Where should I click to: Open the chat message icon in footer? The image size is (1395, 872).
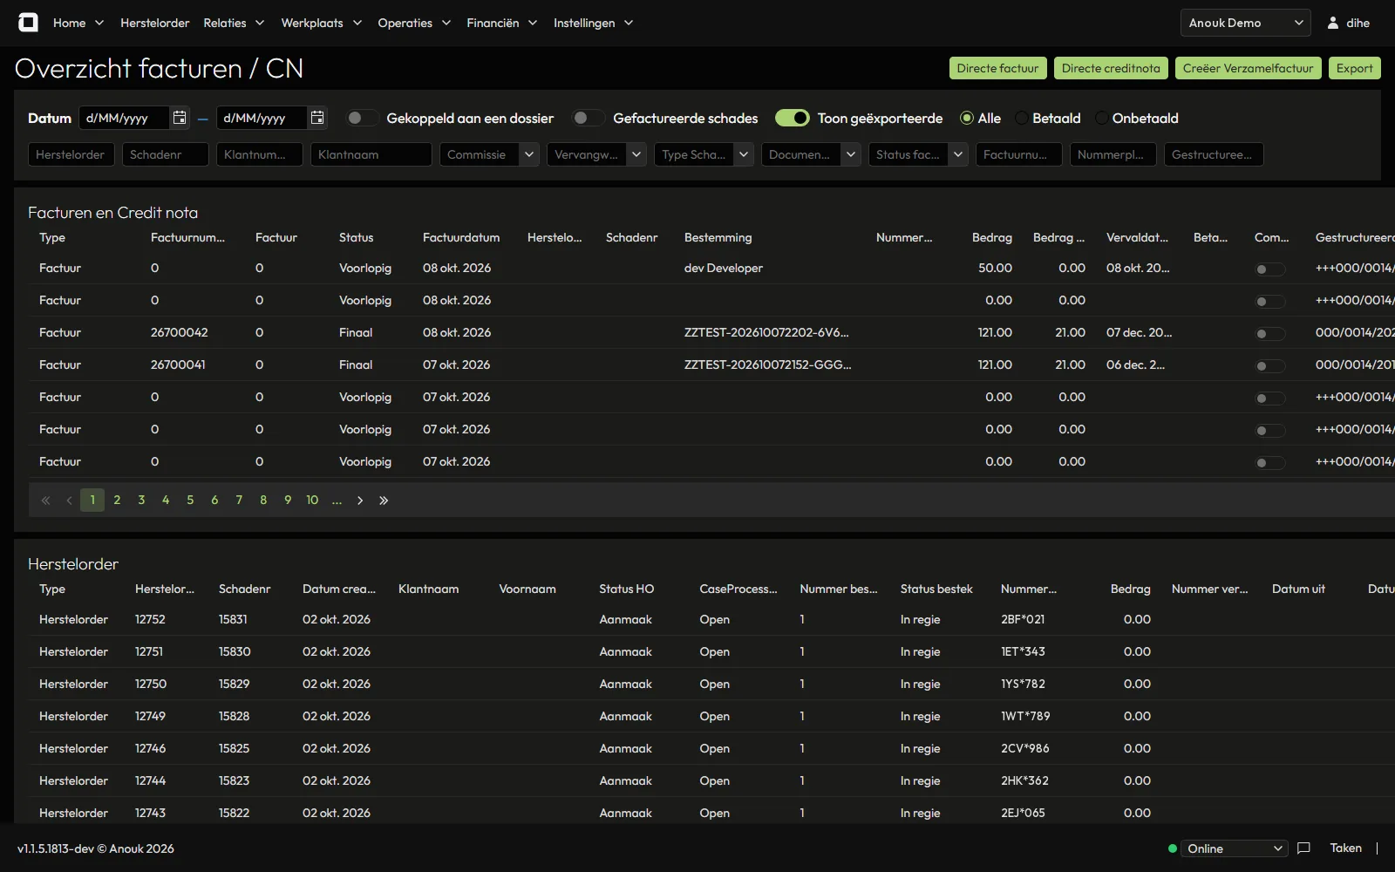tap(1303, 848)
